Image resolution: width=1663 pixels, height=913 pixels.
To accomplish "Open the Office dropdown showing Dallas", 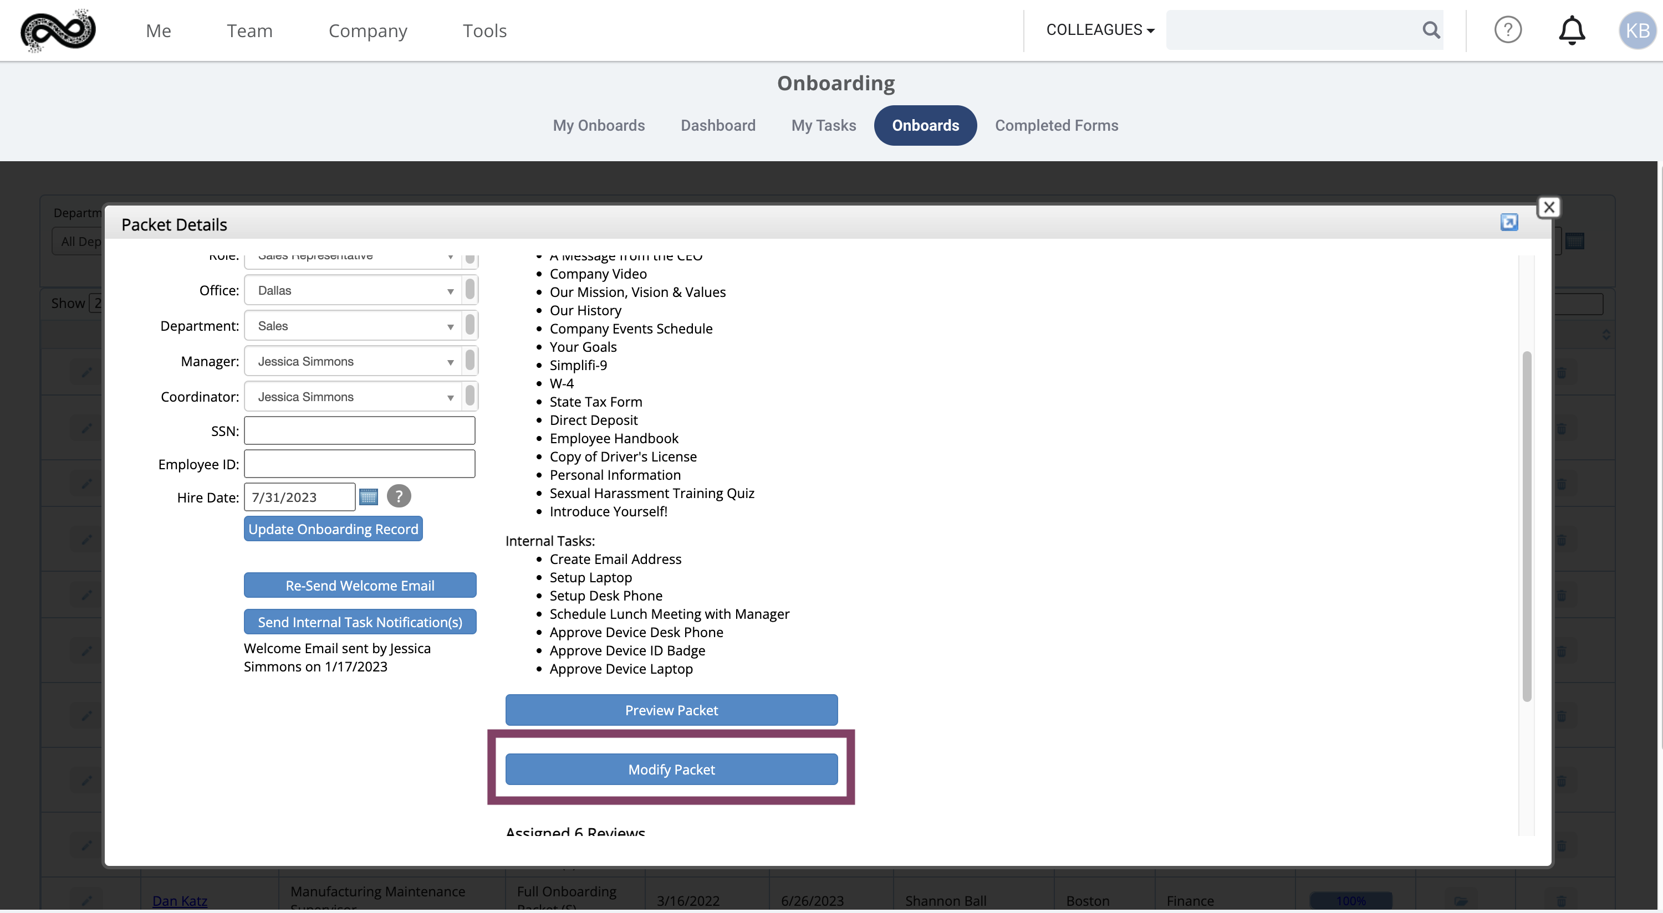I will pos(361,290).
